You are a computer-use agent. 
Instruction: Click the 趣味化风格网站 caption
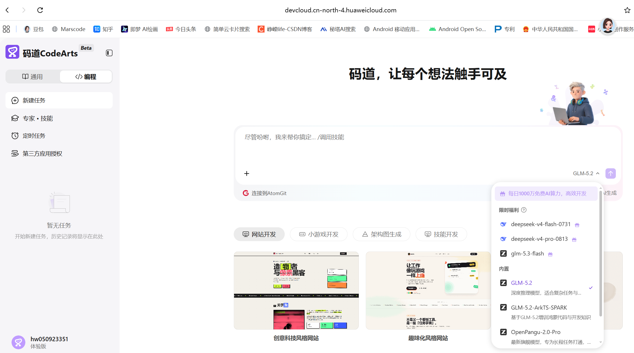tap(428, 338)
